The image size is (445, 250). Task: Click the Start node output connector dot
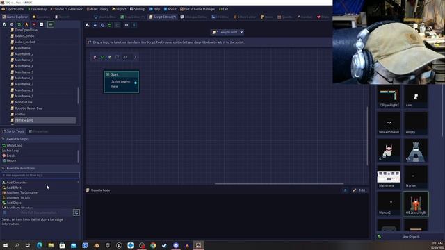[x=136, y=83]
